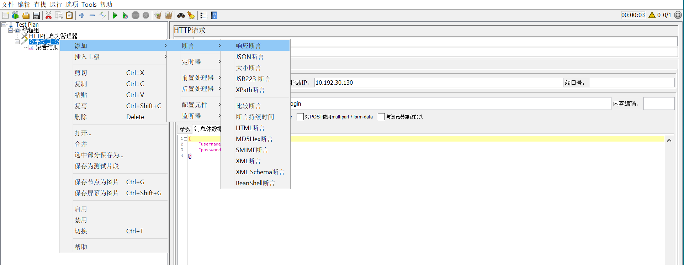
Task: Open the 文件 menu in menu bar
Action: 8,4
